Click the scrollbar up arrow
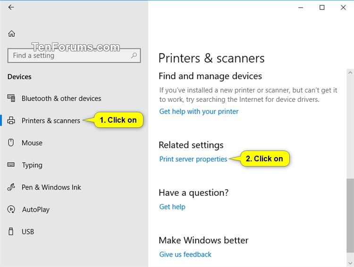Image resolution: width=354 pixels, height=267 pixels. coord(350,73)
